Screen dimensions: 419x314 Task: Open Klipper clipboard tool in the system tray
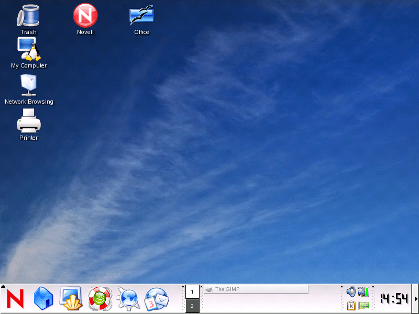coord(352,305)
